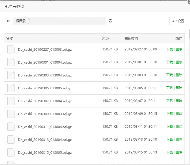Delete Db_ceshi_20190309_013003.sql.gz via 删除
This screenshot has height=165, width=190.
179,114
